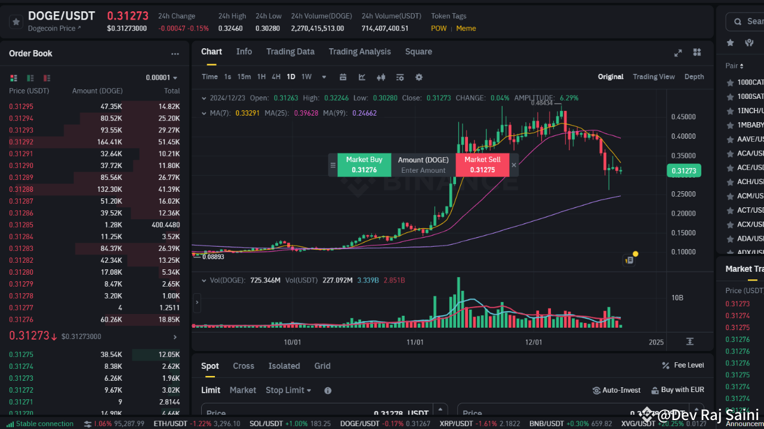This screenshot has height=429, width=764.
Task: Click the Meme token tag
Action: (x=466, y=29)
